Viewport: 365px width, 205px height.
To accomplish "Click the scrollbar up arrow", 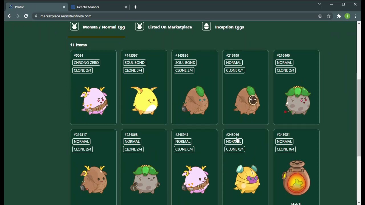I will [x=359, y=23].
